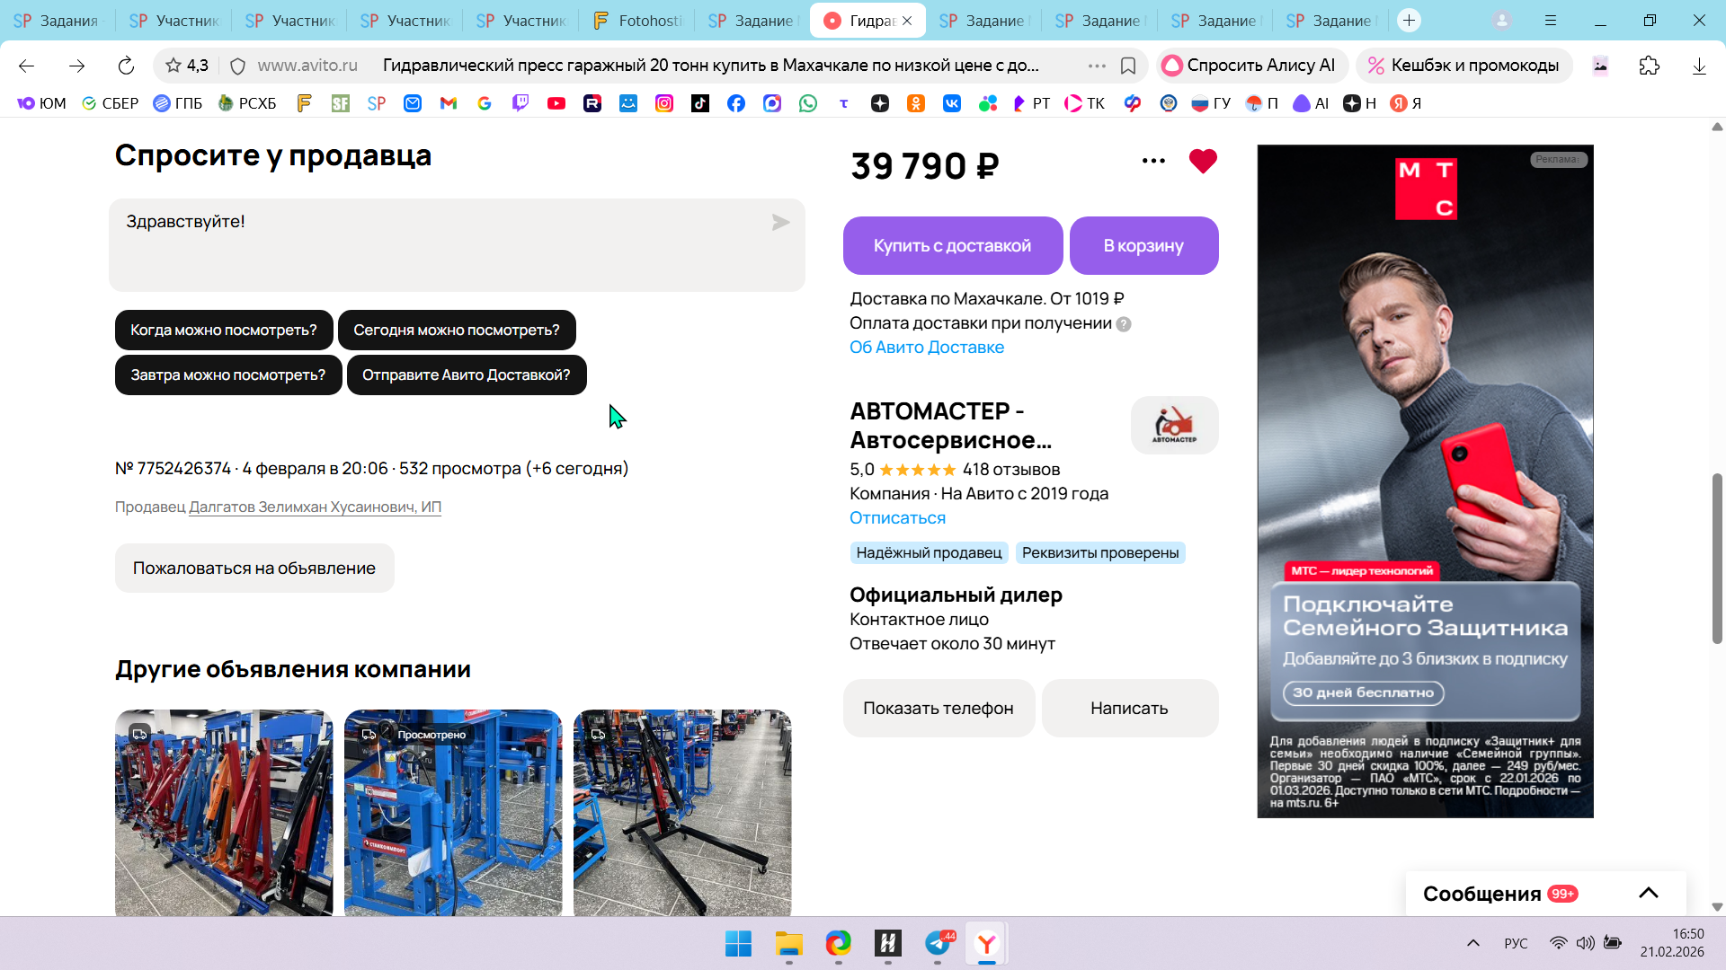1726x970 pixels.
Task: Click the delivery payment question mark icon
Action: pos(1124,324)
